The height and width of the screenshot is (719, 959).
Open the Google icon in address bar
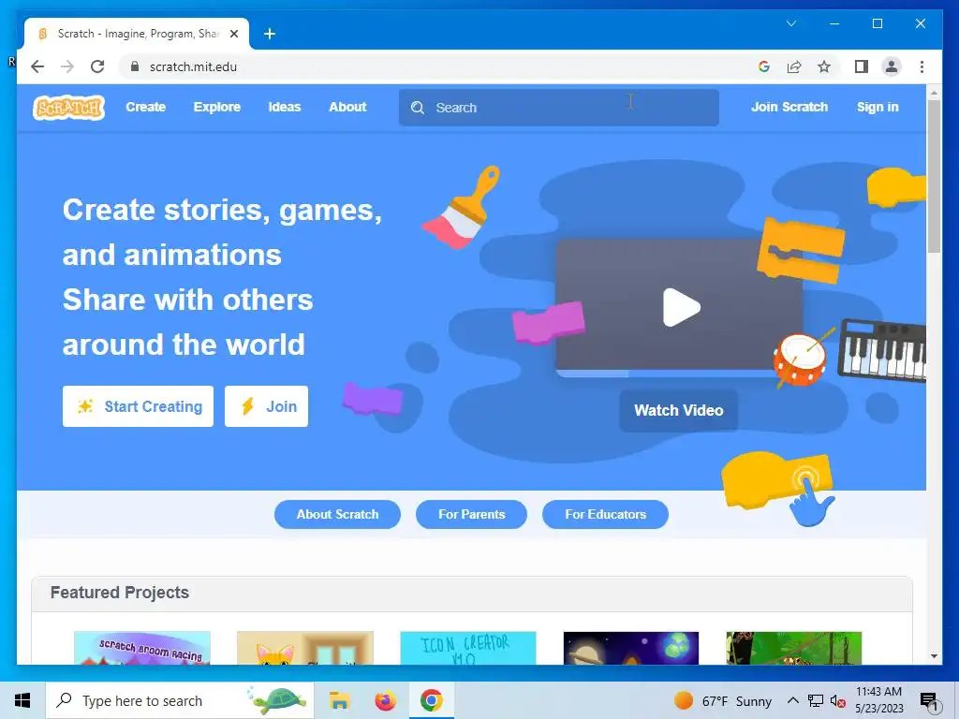point(764,66)
